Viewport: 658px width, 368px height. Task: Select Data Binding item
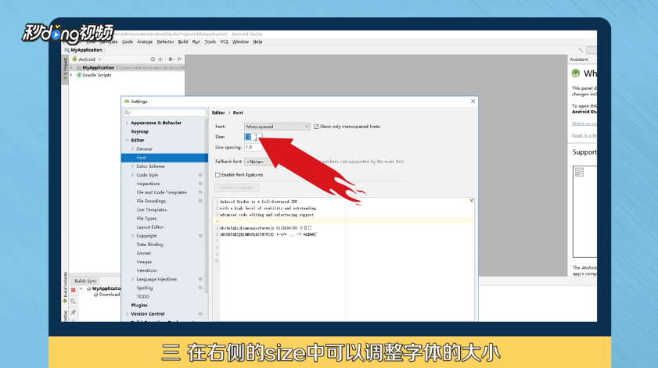[149, 245]
